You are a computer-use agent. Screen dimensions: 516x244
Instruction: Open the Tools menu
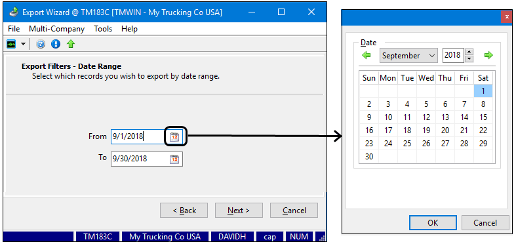(103, 29)
